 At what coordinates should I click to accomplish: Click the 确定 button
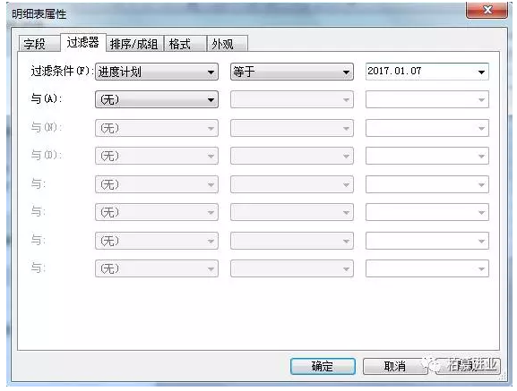(x=323, y=366)
